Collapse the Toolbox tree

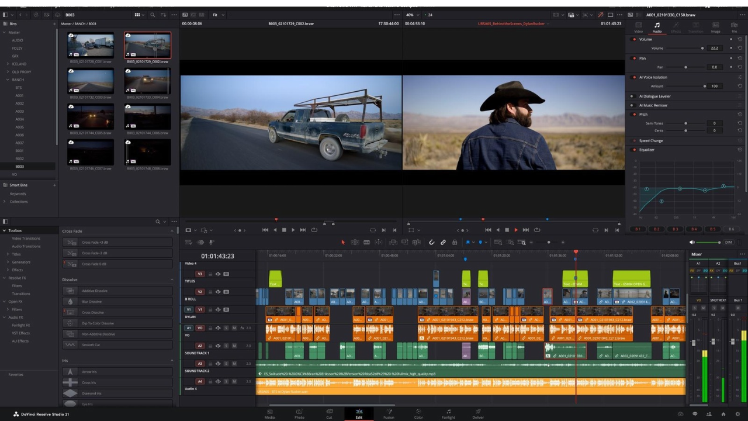[x=5, y=230]
